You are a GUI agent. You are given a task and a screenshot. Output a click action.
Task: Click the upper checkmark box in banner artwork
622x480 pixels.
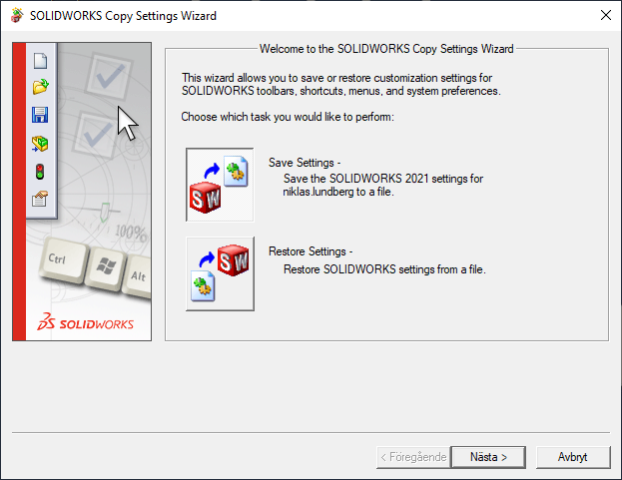[110, 75]
